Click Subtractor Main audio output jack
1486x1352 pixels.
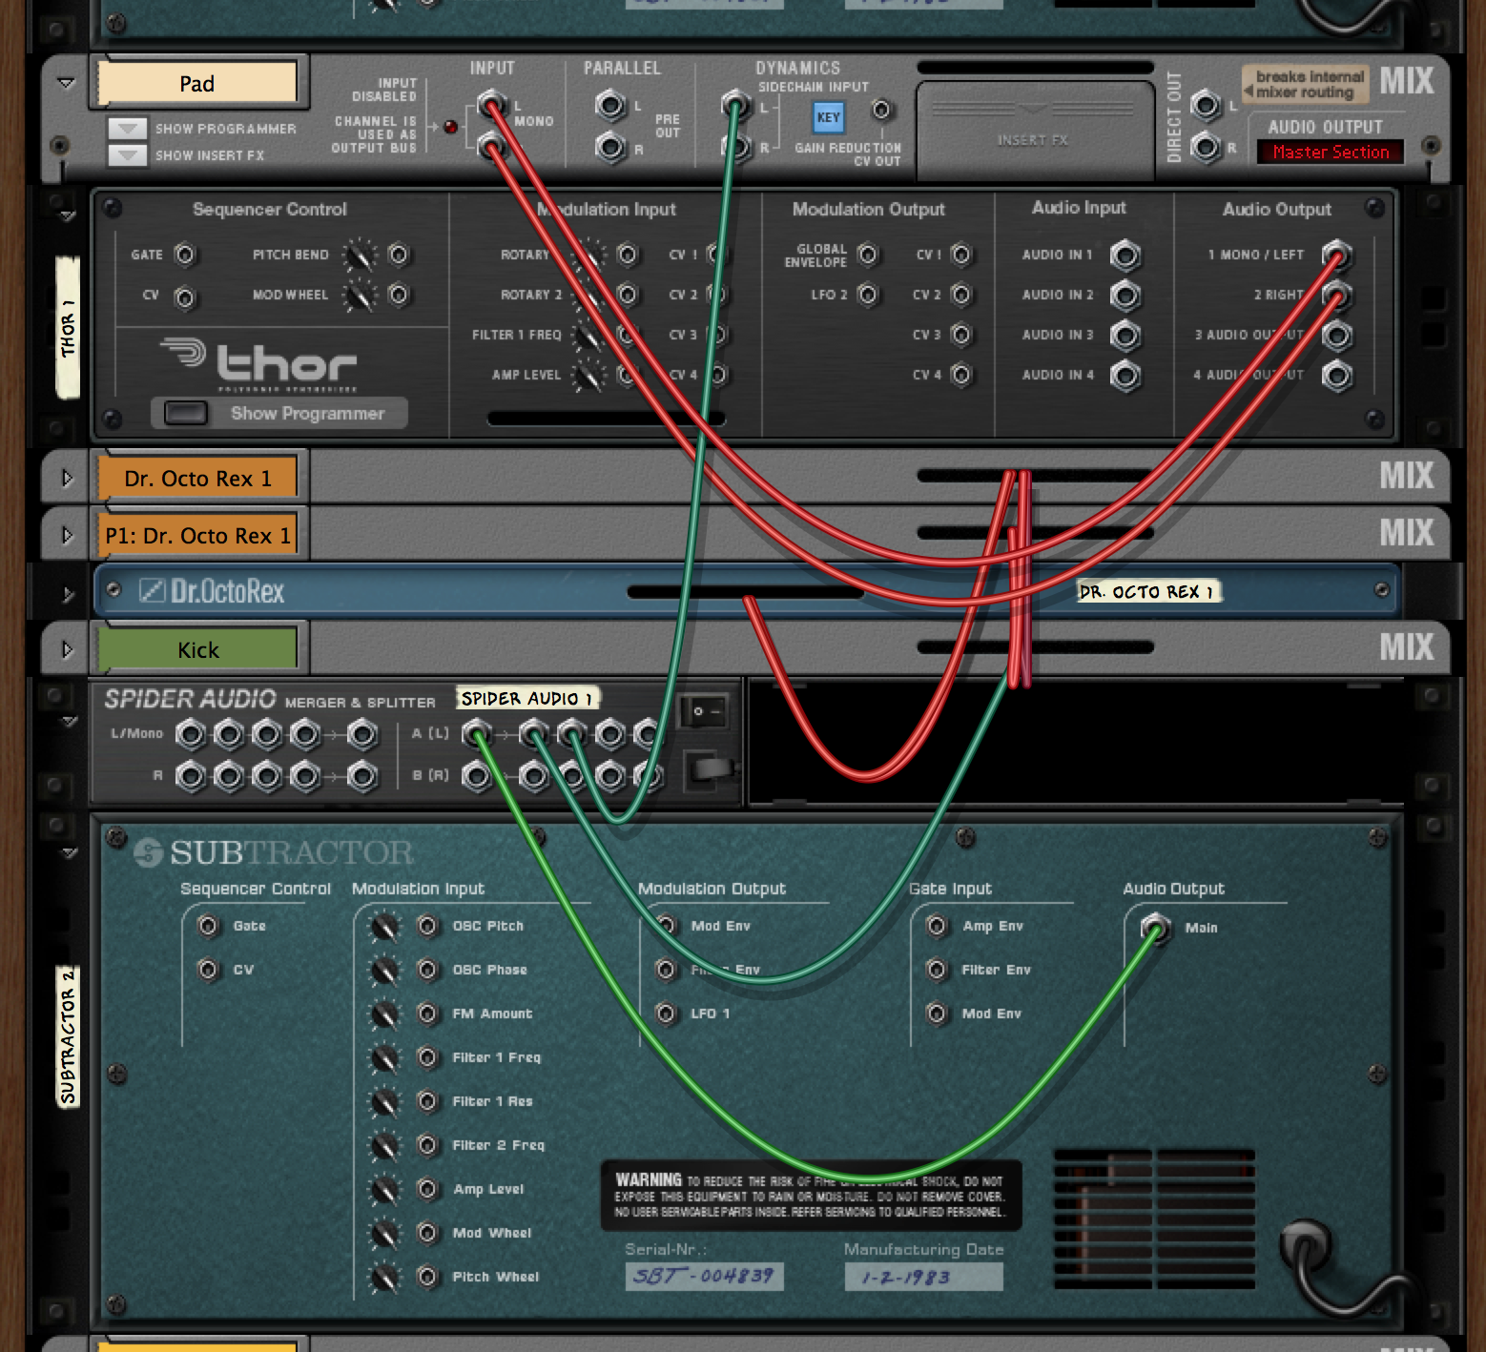tap(1155, 927)
